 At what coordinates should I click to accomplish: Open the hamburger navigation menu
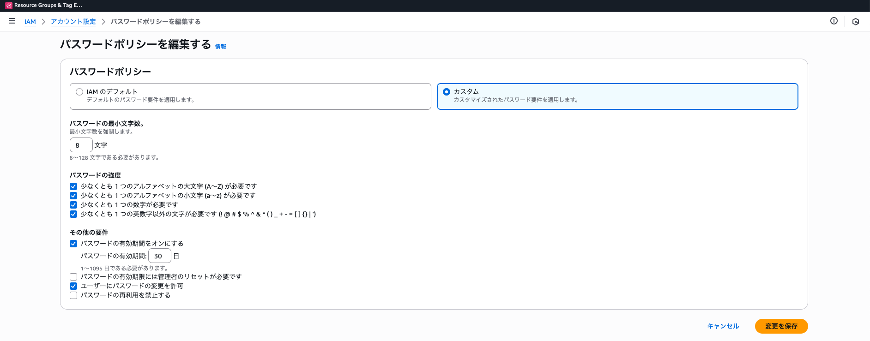point(12,21)
